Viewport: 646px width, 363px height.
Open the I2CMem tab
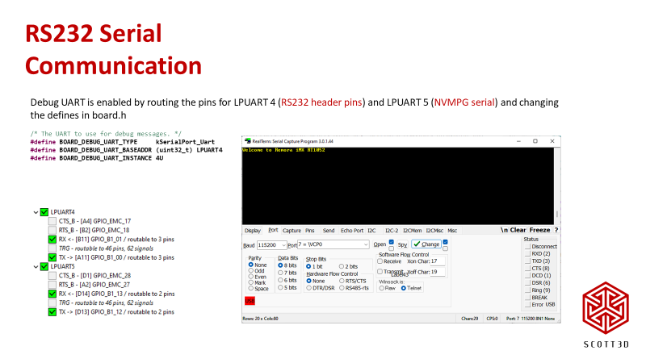coord(412,231)
